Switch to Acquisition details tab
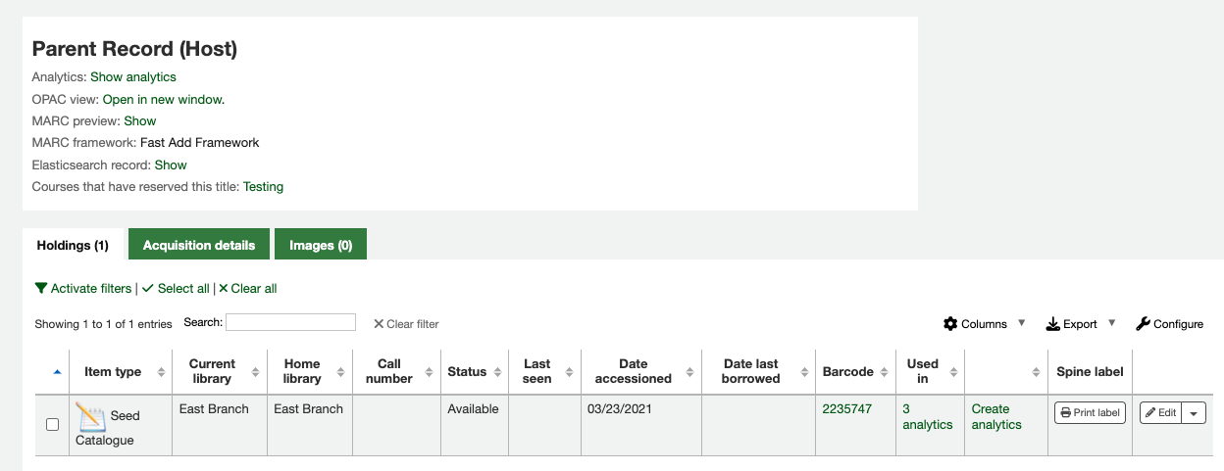1224x471 pixels. tap(199, 245)
